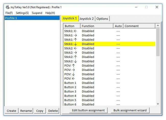Sort by the Button column header
Image resolution: width=166 pixels, height=120 pixels.
(x=72, y=26)
